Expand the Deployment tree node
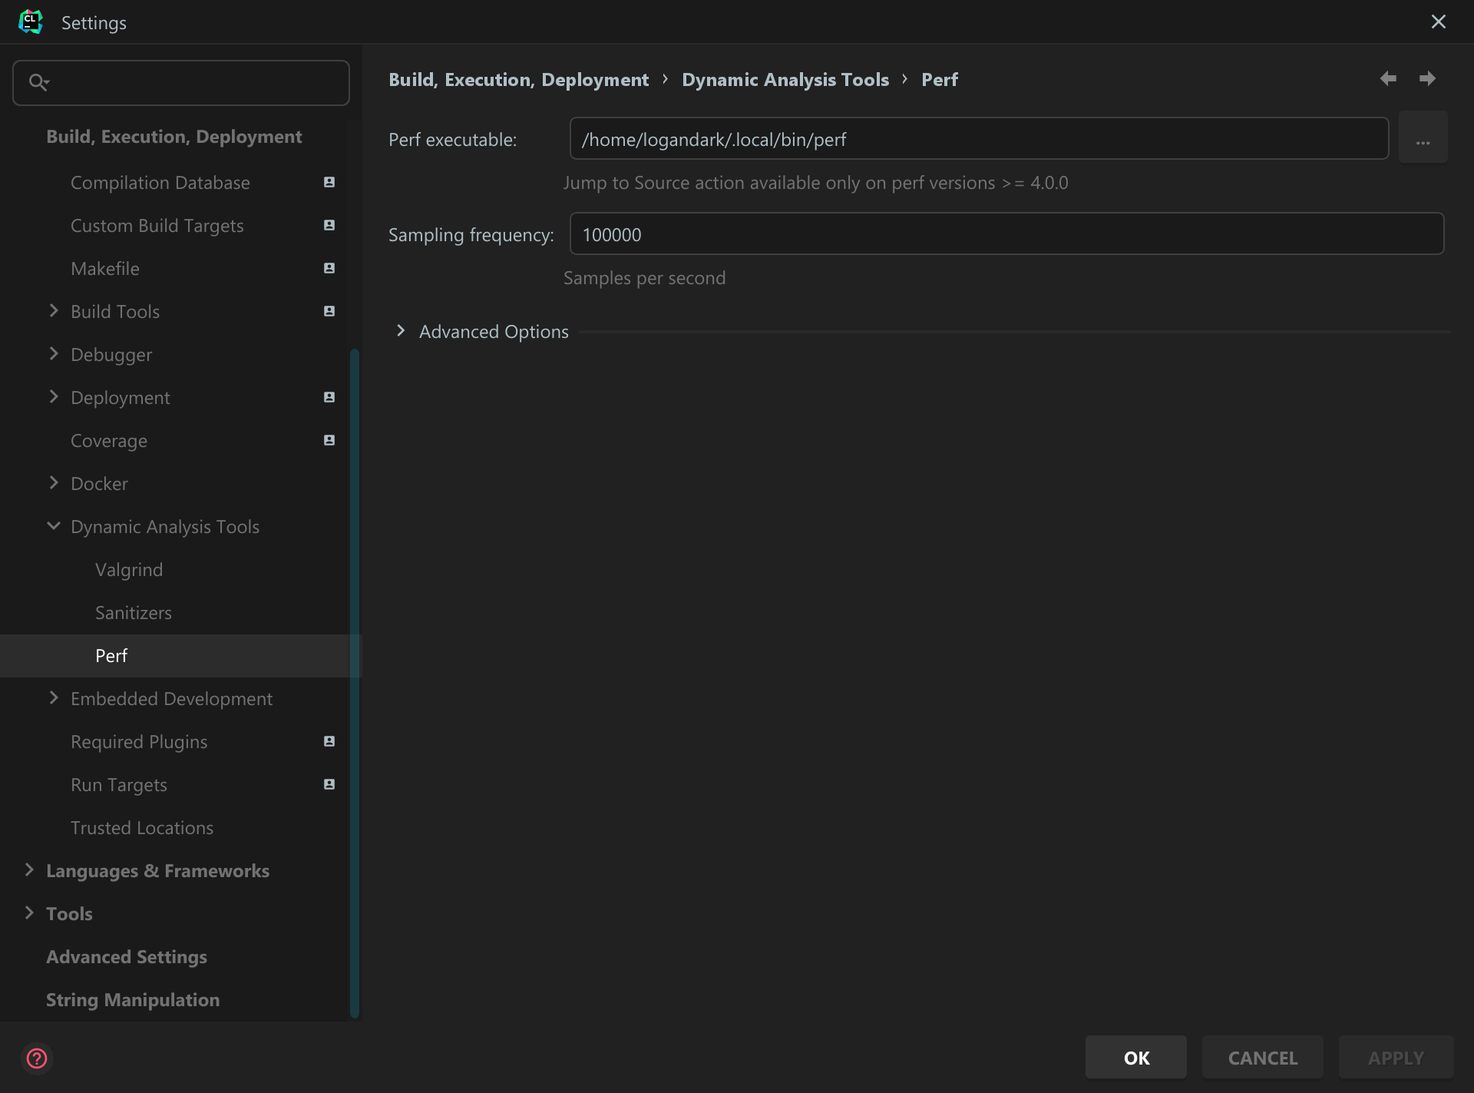This screenshot has height=1093, width=1474. tap(54, 396)
